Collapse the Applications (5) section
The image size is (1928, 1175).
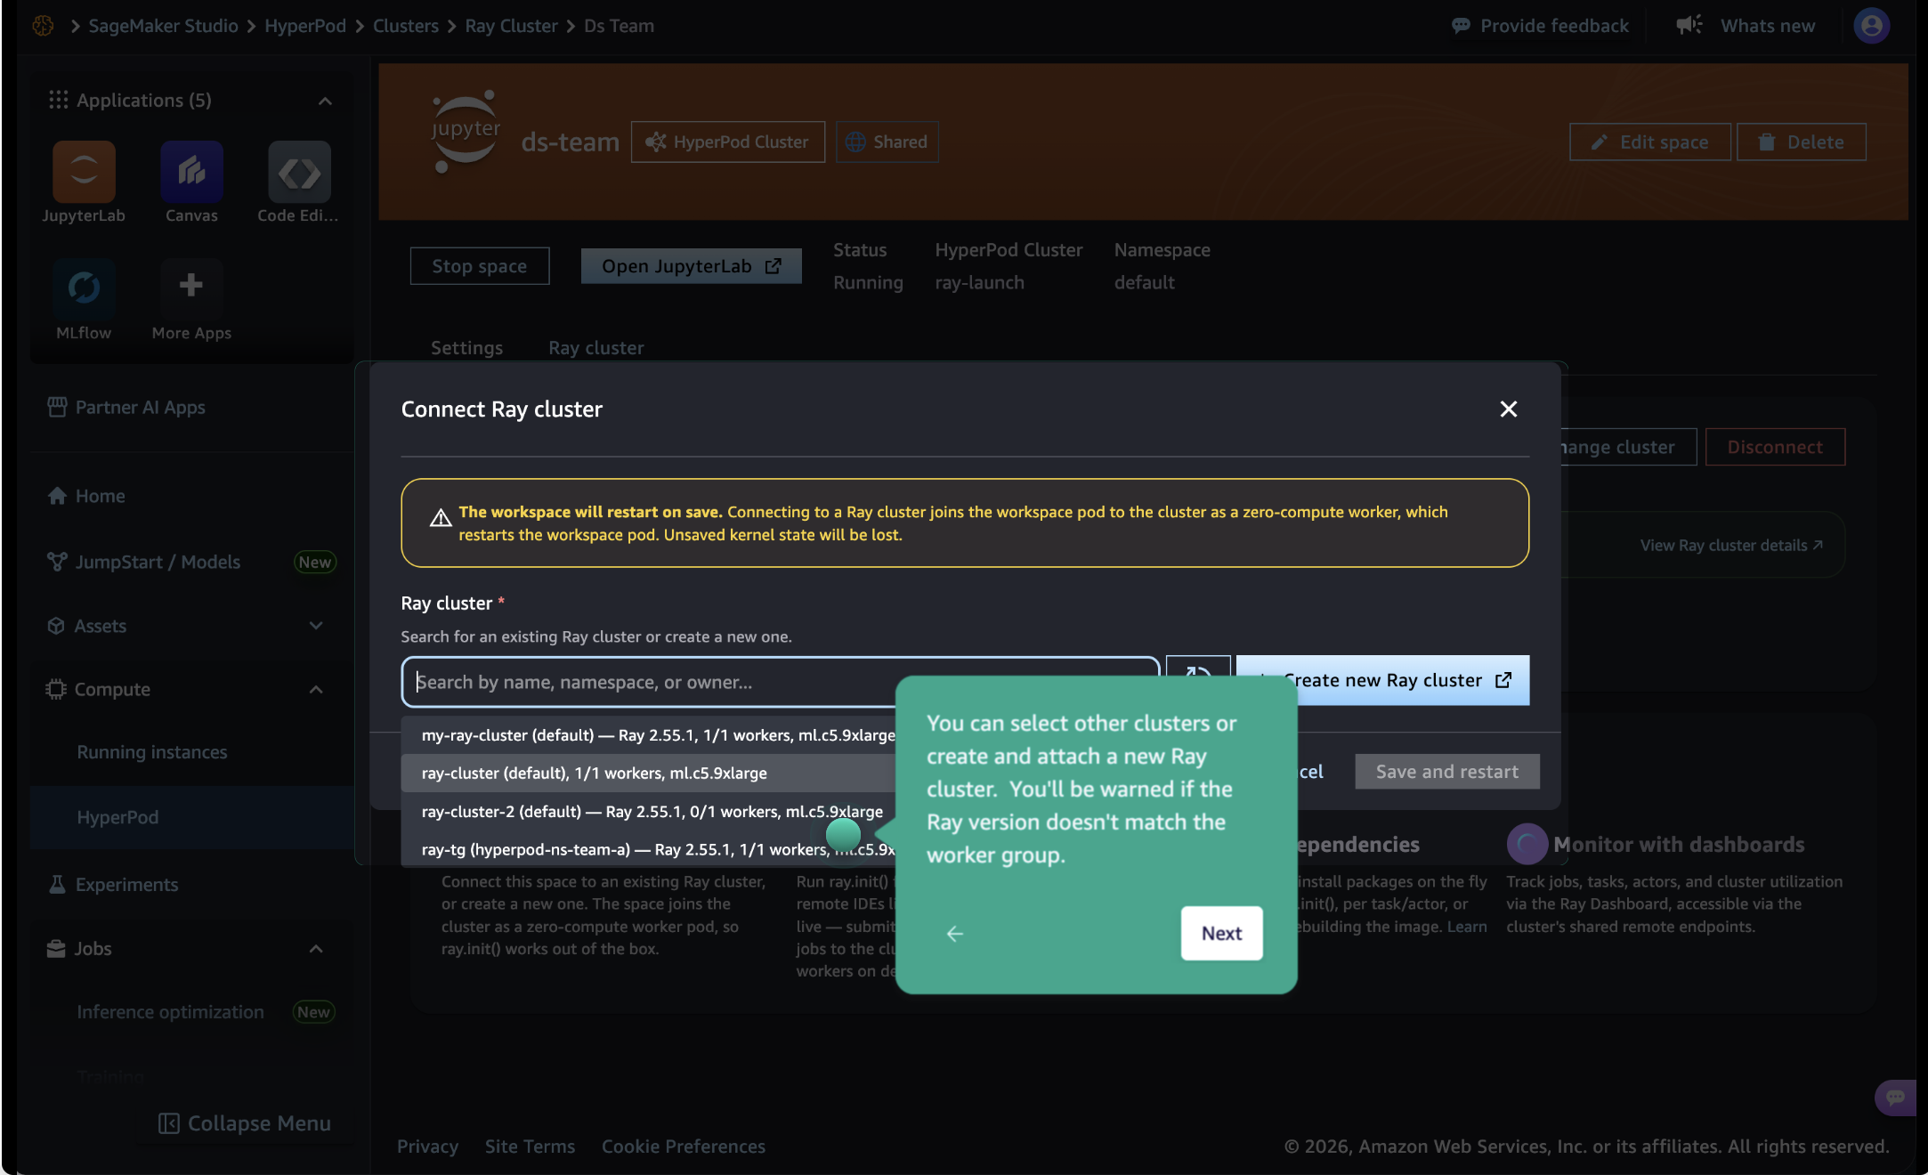point(325,101)
